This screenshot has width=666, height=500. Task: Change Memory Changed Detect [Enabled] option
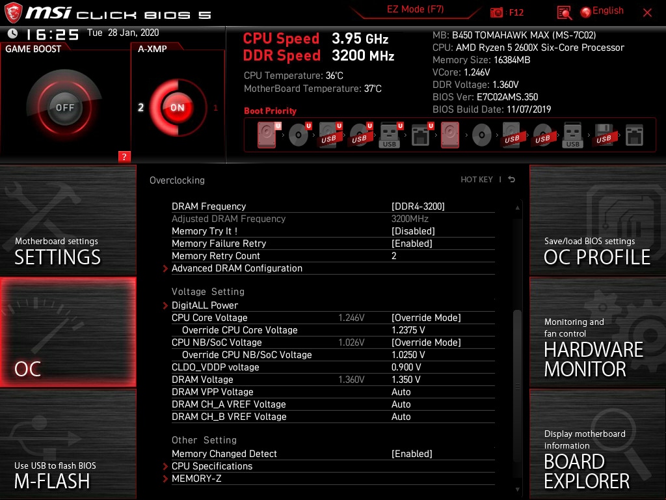tap(412, 454)
